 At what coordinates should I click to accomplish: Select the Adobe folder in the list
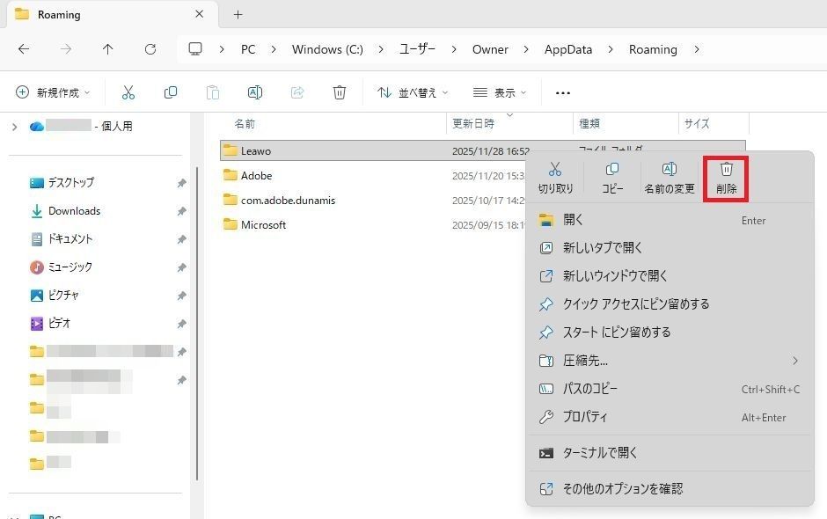coord(256,176)
